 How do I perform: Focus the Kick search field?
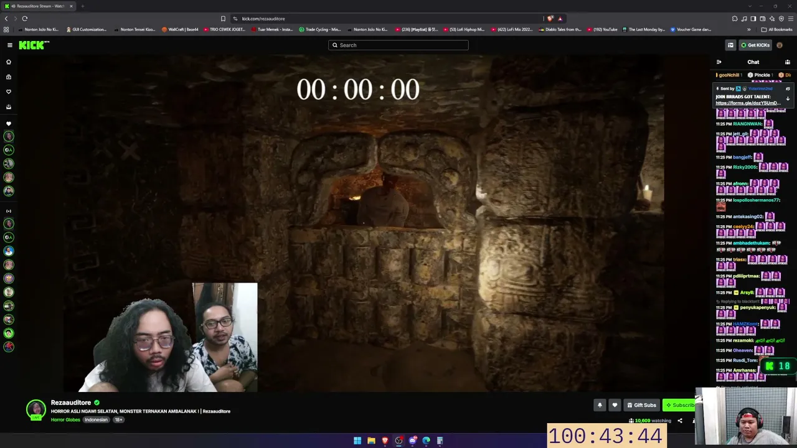(x=398, y=45)
